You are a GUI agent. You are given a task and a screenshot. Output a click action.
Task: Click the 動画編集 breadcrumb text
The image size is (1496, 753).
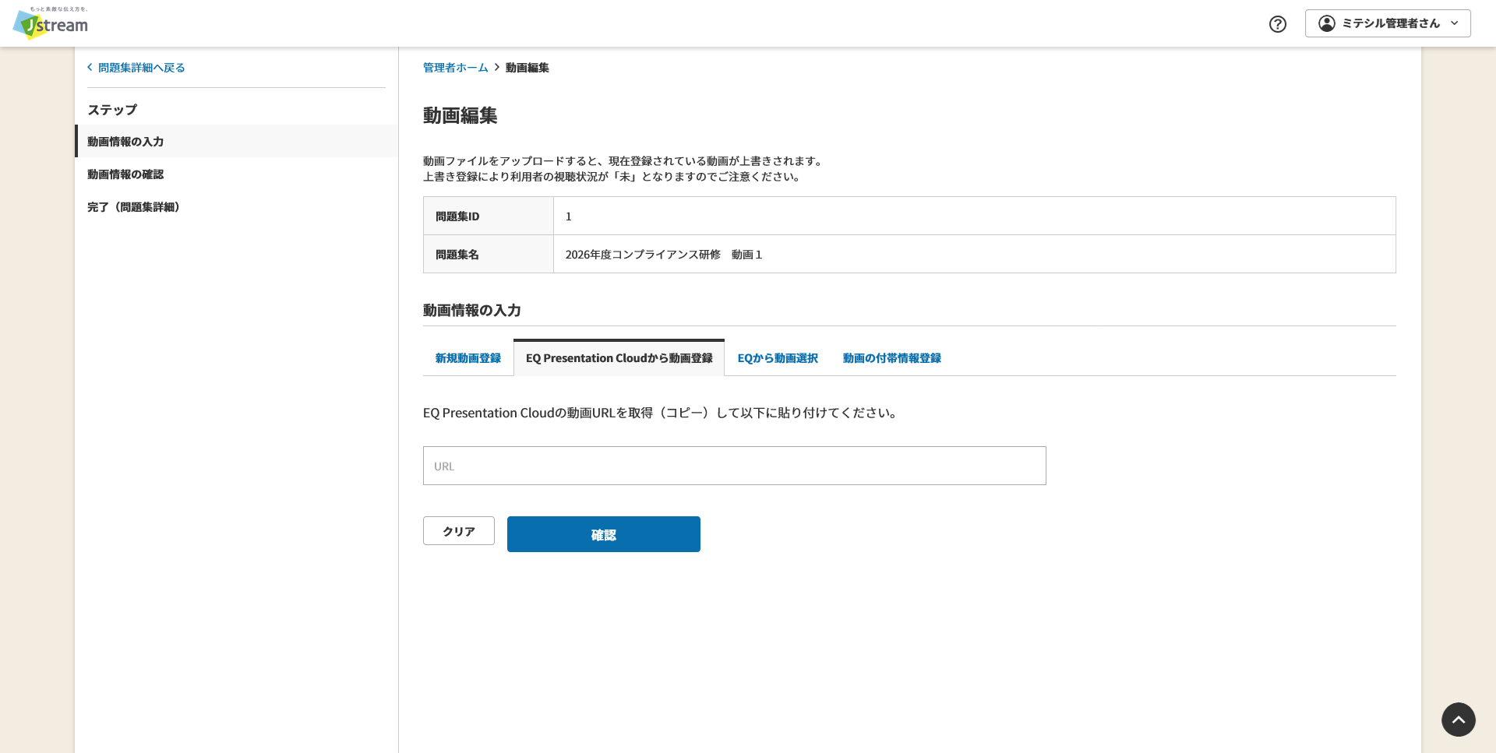[527, 68]
